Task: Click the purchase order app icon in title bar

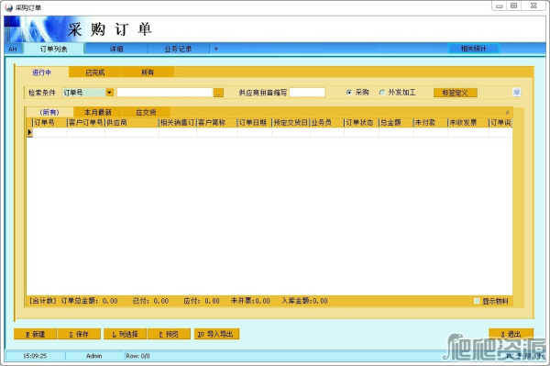Action: (x=9, y=7)
